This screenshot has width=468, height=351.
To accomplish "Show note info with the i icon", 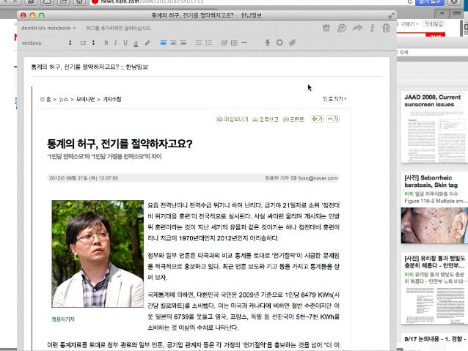I will coord(372,28).
